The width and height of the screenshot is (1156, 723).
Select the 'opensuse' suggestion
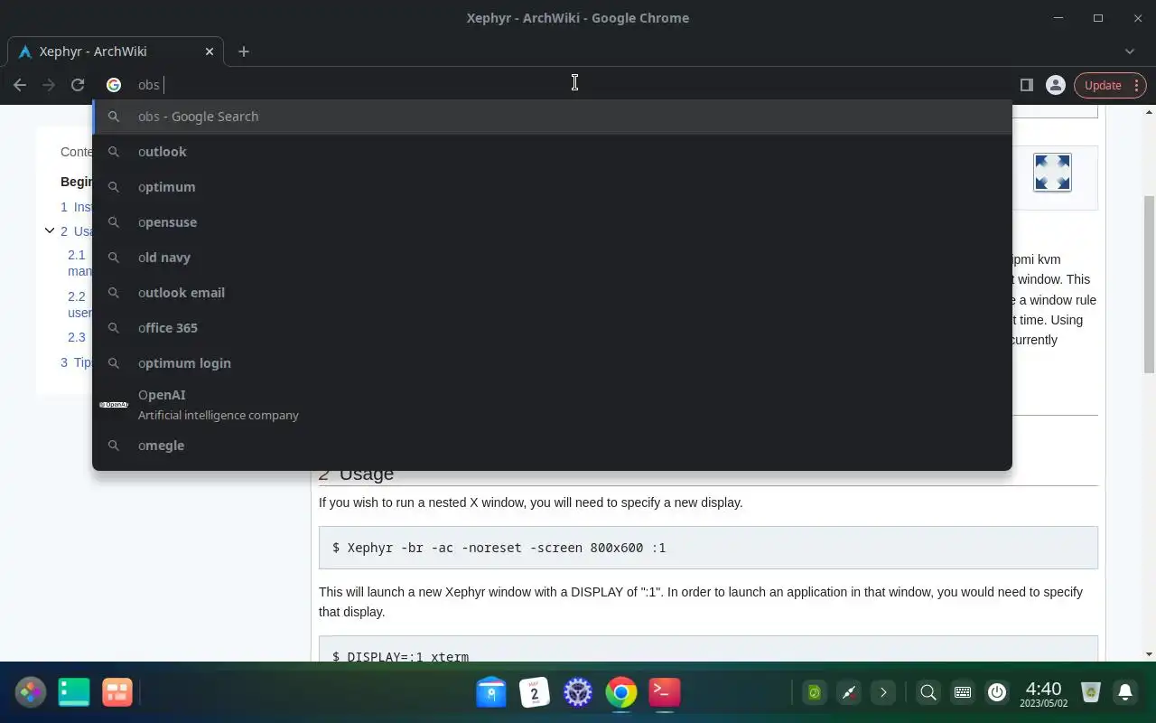pos(552,222)
